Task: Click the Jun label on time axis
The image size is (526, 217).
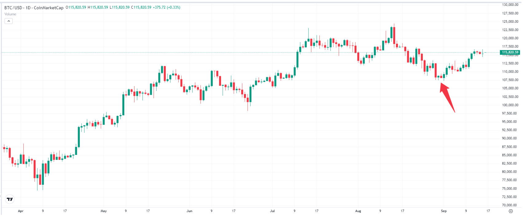Action: coord(189,211)
